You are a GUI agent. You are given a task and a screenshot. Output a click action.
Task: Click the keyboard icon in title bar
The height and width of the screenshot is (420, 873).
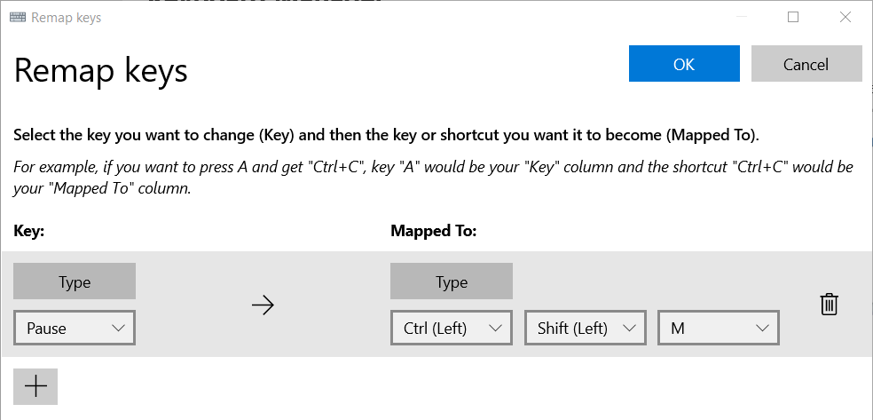coord(17,17)
